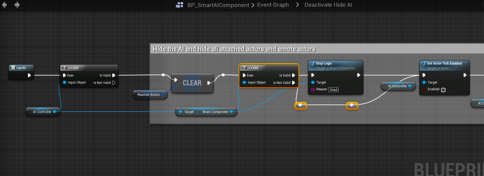Viewport: 484px width, 176px height.
Task: Select the Inputs node header
Action: click(x=21, y=68)
